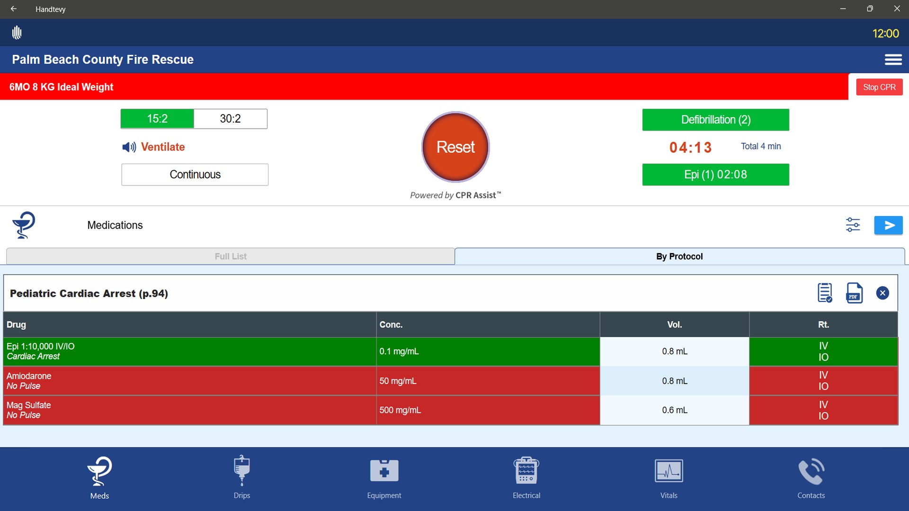Select the 15:2 compression ratio
This screenshot has height=511, width=909.
157,119
